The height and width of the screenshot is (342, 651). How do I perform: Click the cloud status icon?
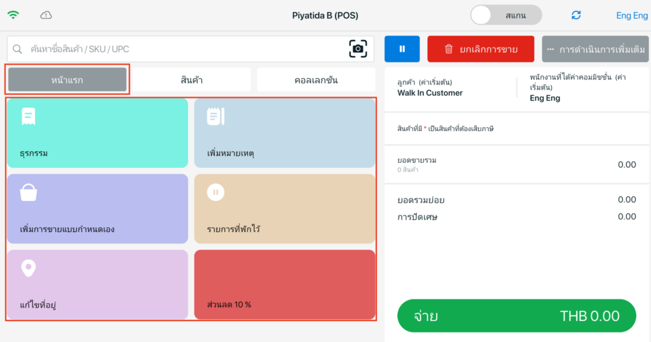tap(46, 15)
